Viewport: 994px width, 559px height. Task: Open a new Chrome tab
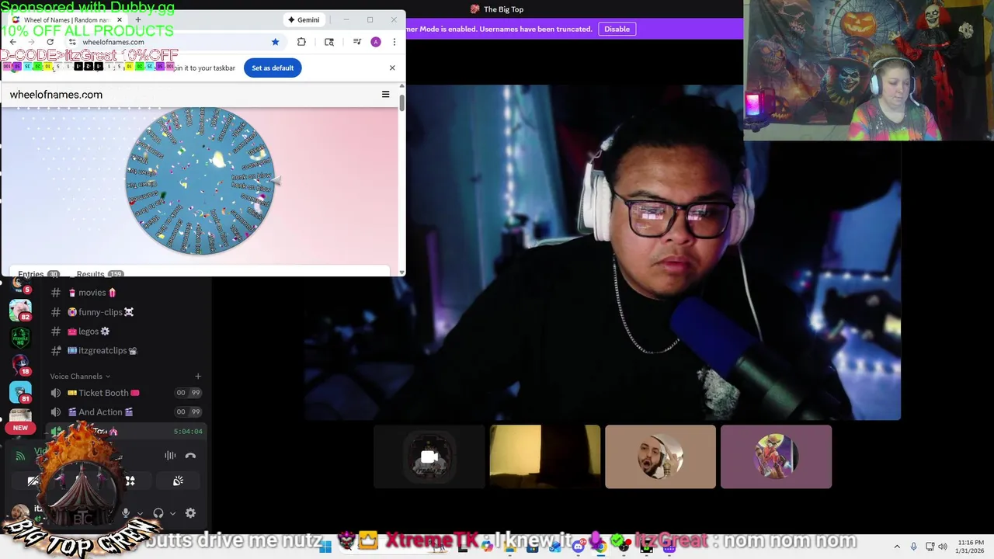click(x=137, y=19)
